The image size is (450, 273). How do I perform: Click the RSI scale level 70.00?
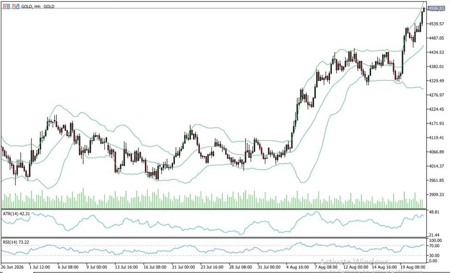pos(434,246)
